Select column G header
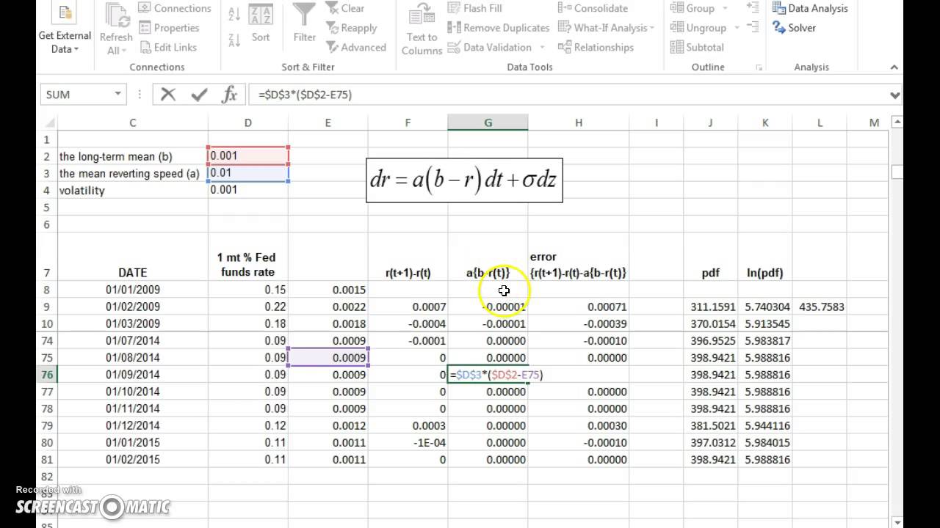Screen dimensions: 940x528 click(488, 122)
